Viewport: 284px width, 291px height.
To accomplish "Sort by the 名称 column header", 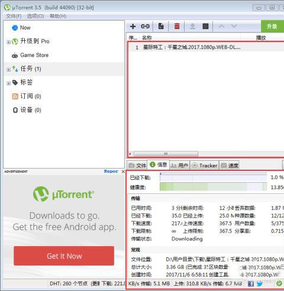I will pos(190,38).
